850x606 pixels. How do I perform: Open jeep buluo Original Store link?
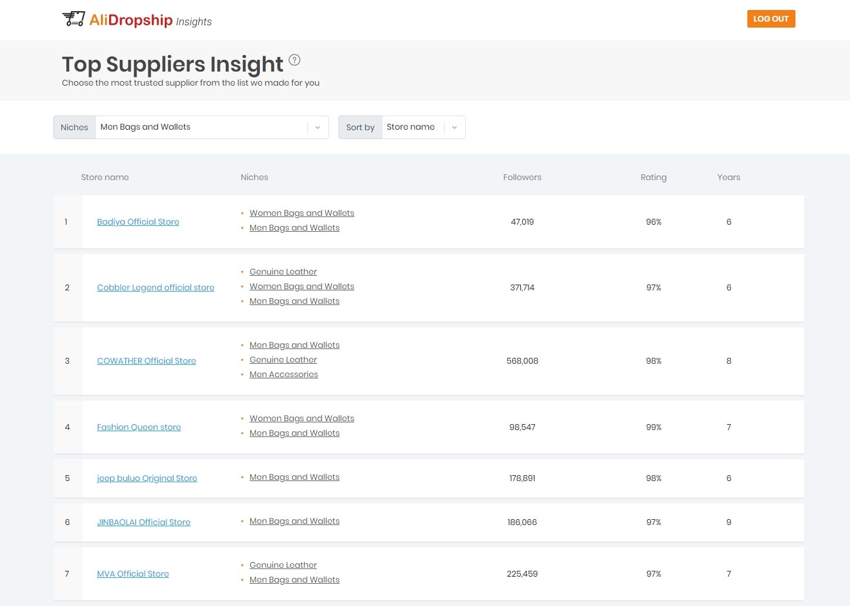coord(147,478)
